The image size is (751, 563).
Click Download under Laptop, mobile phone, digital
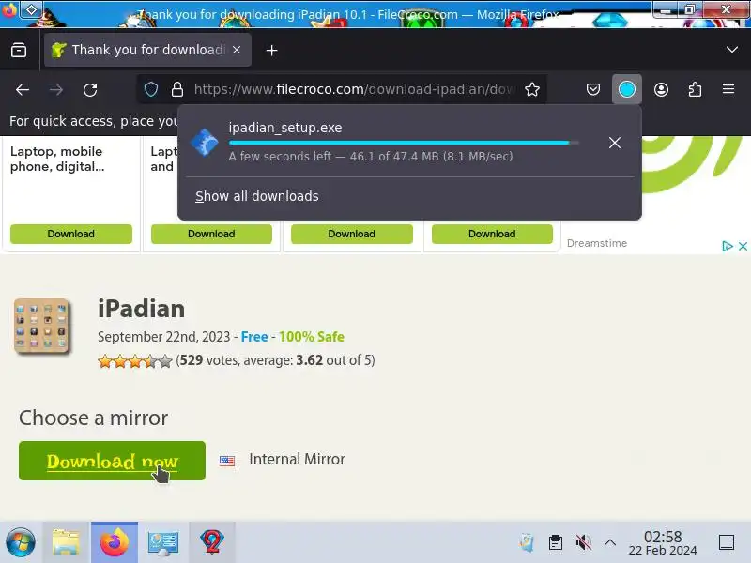[x=71, y=234]
